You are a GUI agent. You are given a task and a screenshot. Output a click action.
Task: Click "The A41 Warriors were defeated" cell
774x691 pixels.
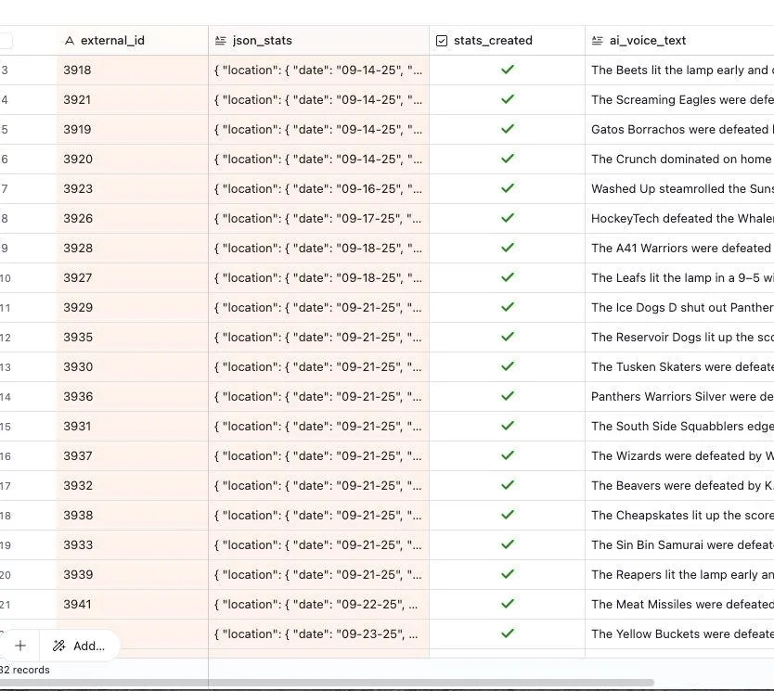coord(679,248)
